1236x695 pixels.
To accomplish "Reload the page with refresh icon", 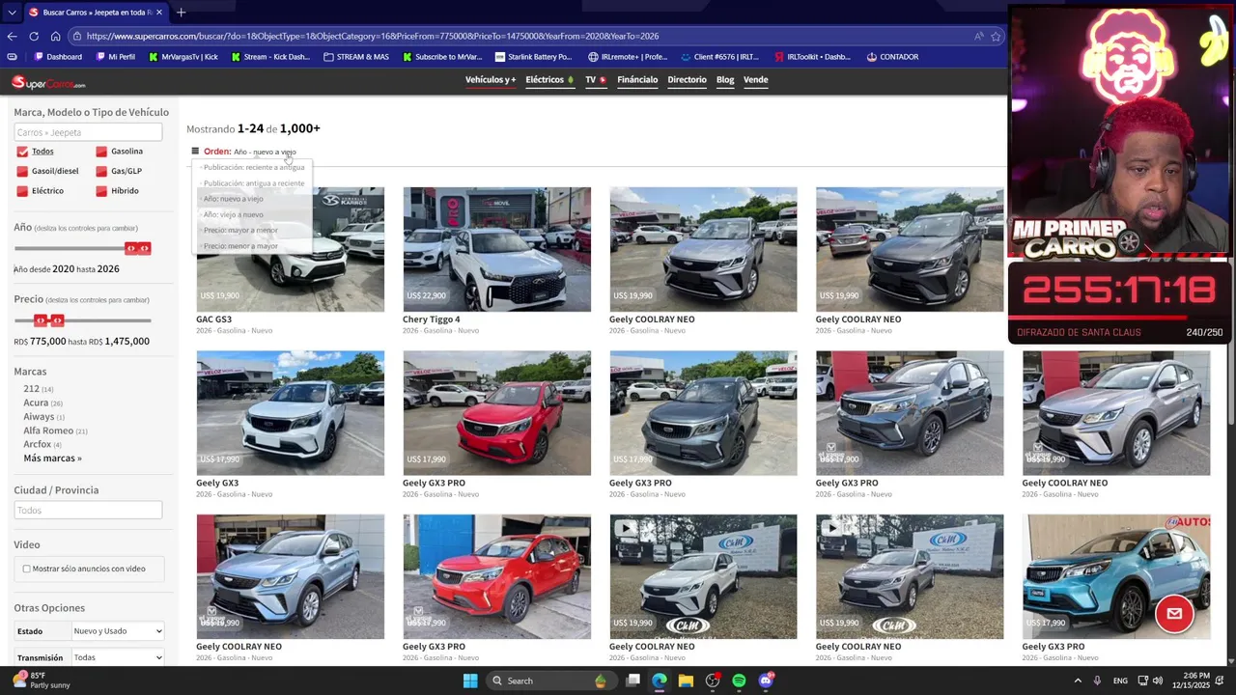I will pos(34,36).
